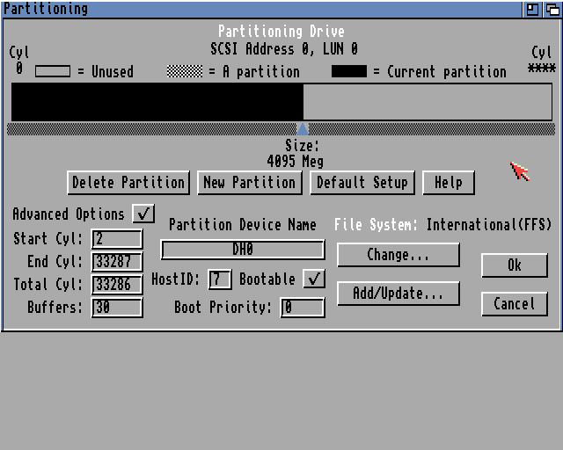Edit the Buffers value field

(x=117, y=308)
